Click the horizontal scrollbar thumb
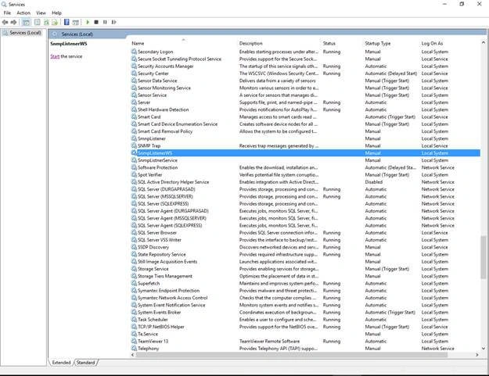 (x=292, y=355)
